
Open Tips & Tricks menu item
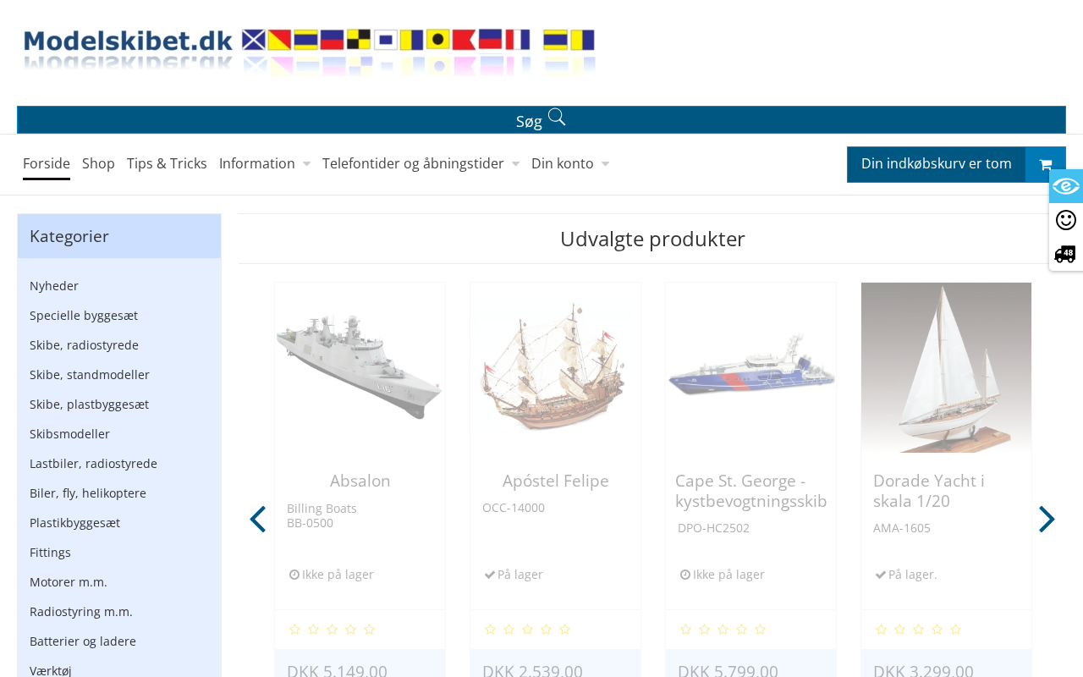(167, 163)
